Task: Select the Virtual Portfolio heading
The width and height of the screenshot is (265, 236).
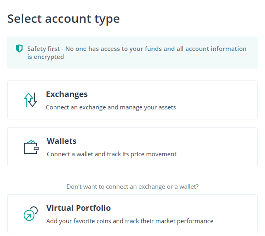Action: tap(78, 208)
